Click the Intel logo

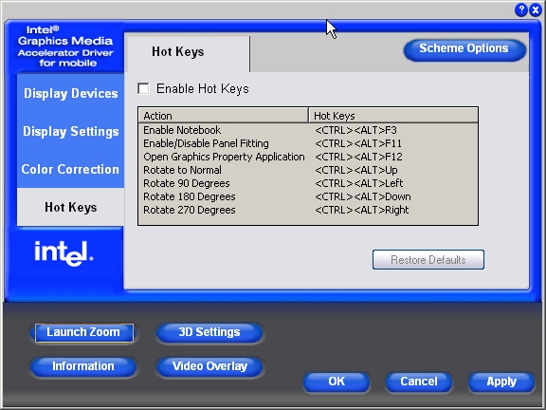tap(64, 253)
